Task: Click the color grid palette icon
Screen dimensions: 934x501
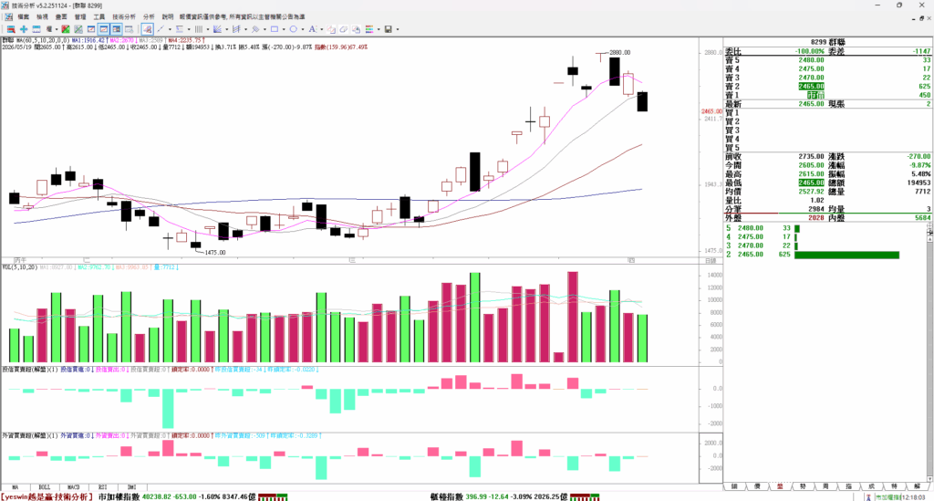Action: tap(369, 28)
